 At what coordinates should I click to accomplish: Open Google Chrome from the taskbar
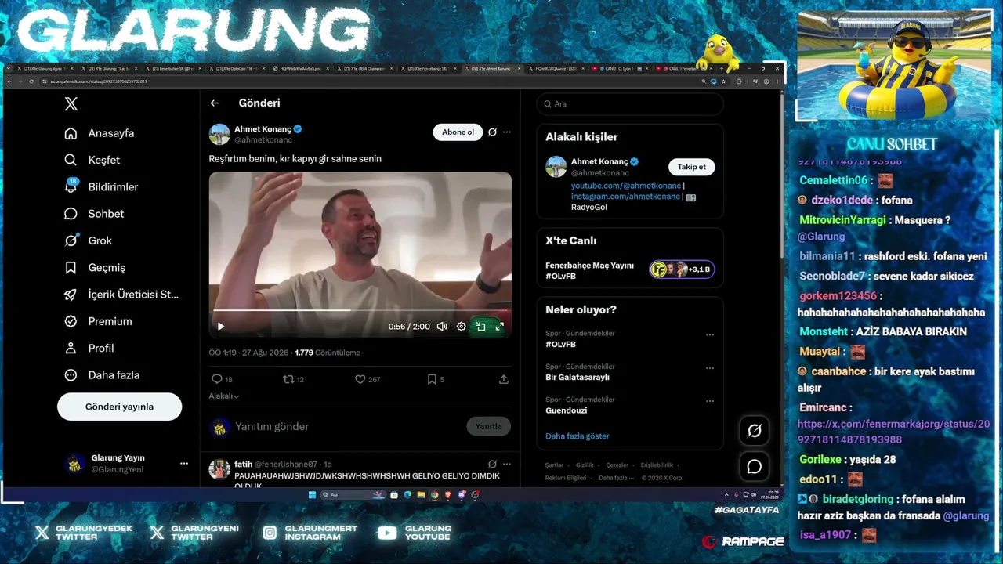click(x=435, y=495)
